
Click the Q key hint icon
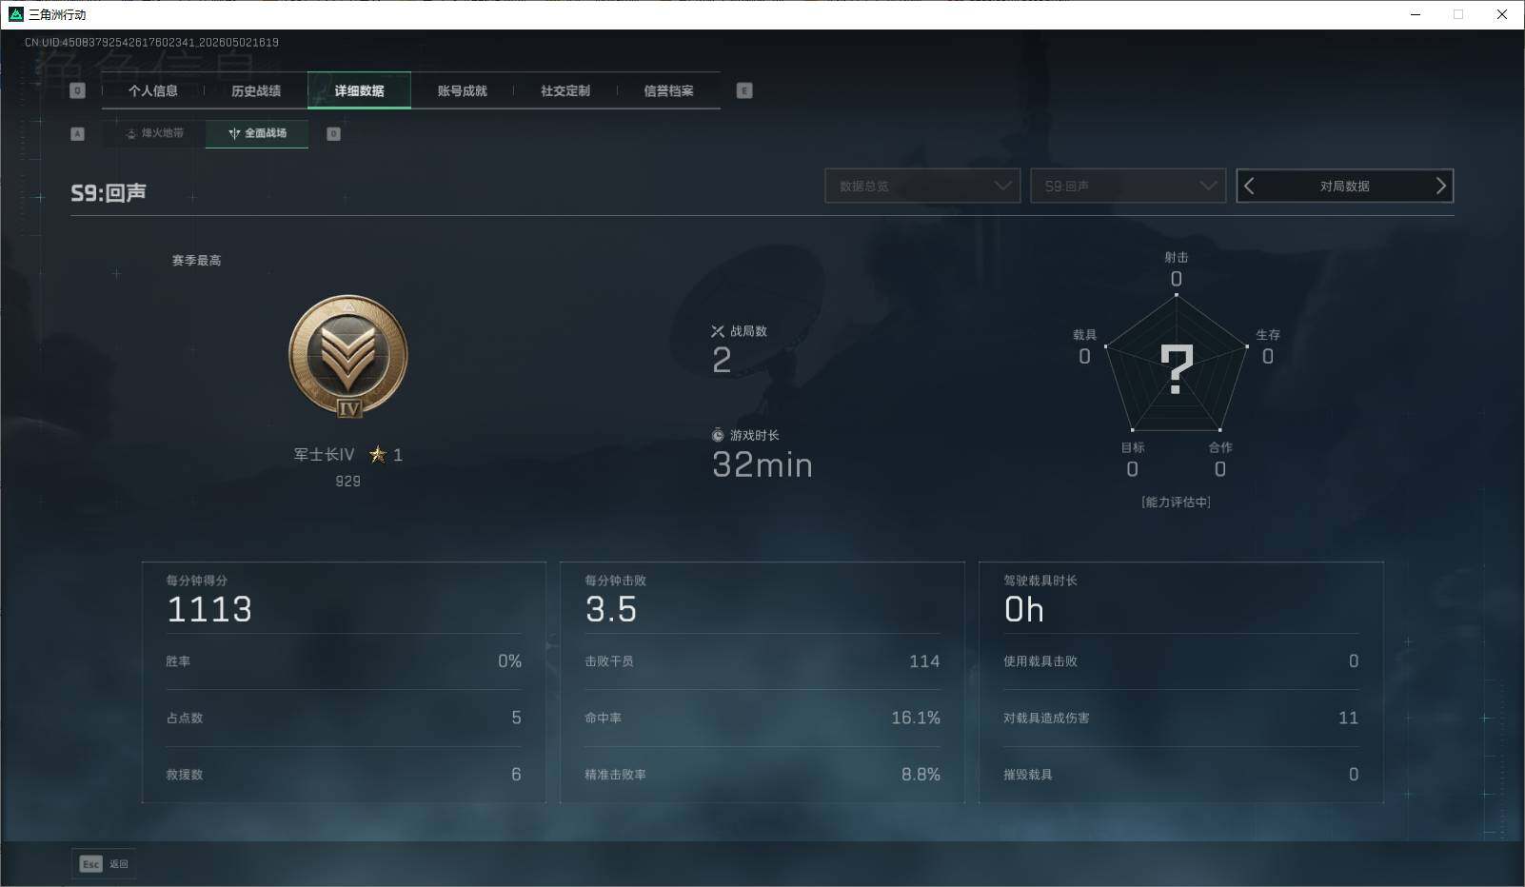(x=78, y=90)
